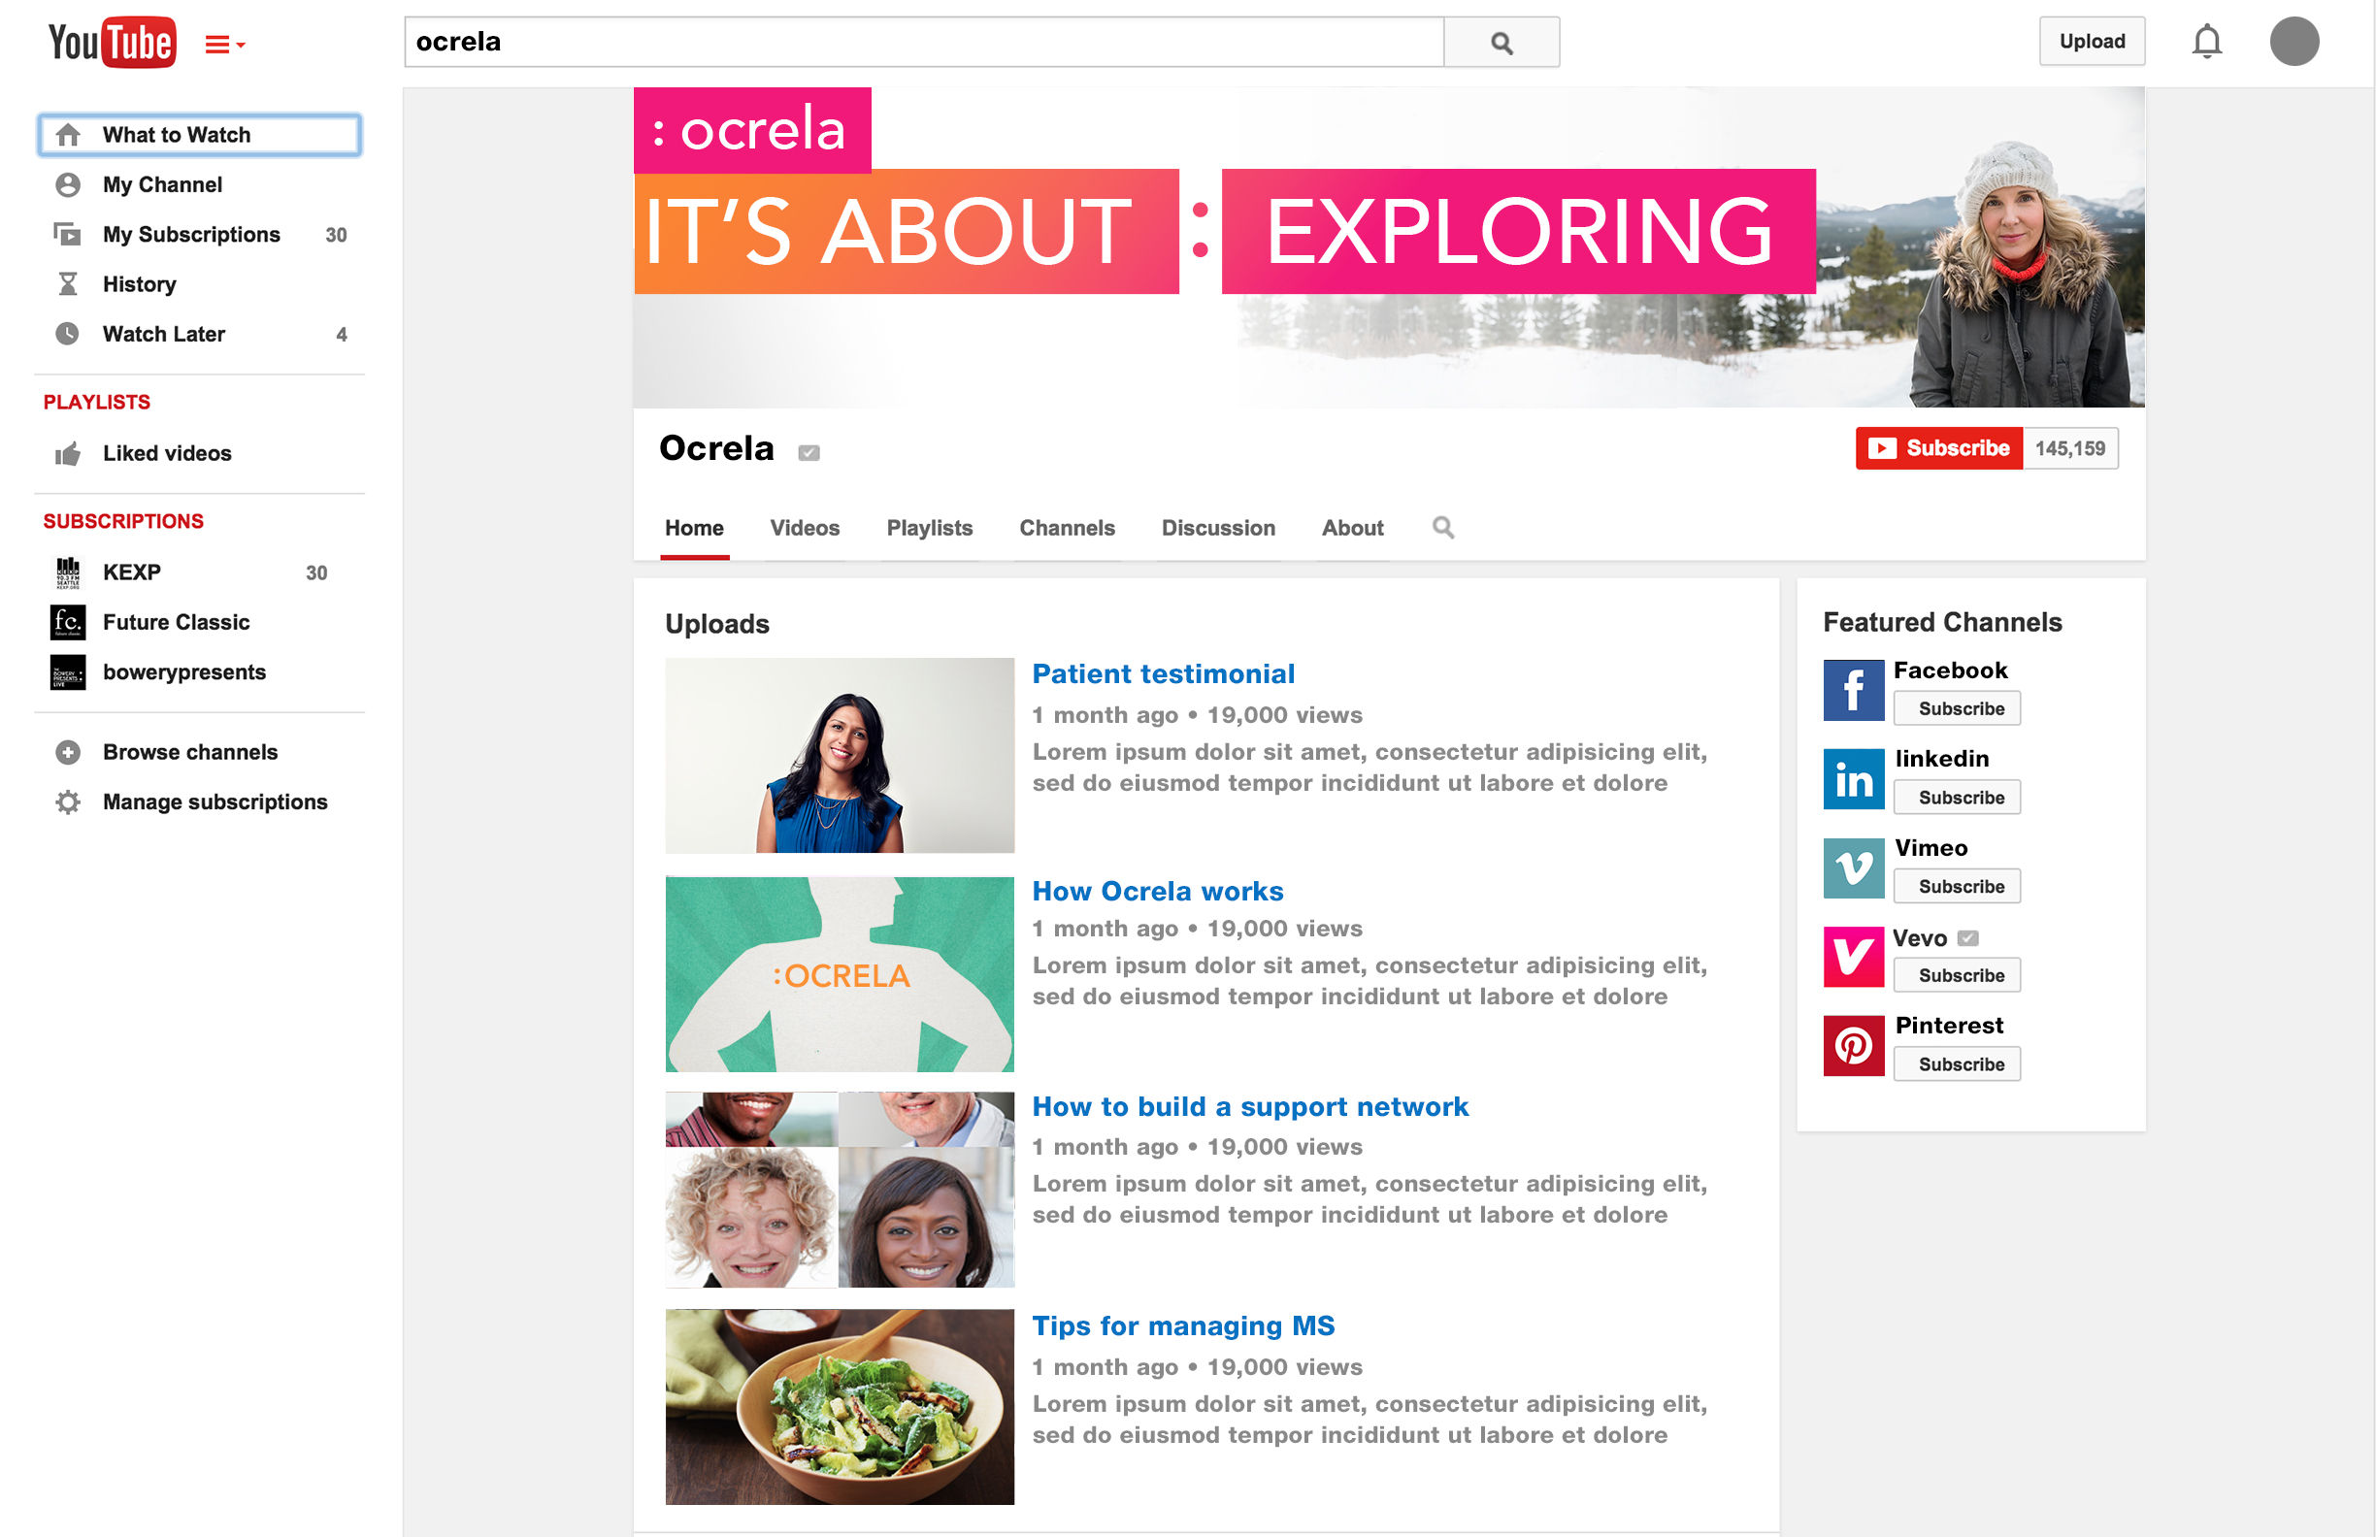The height and width of the screenshot is (1537, 2376).
Task: Click the Vevo channel icon
Action: pos(1854,957)
